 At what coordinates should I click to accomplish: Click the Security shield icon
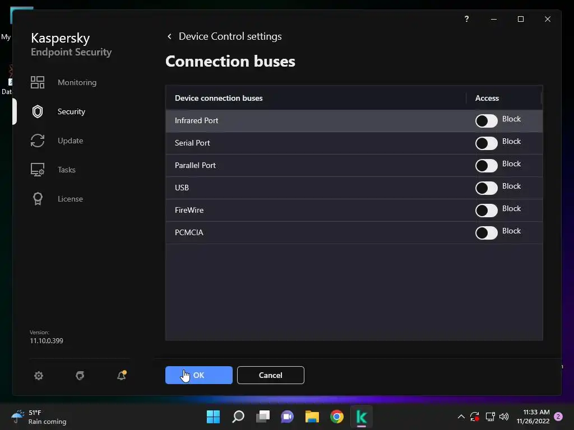[38, 111]
